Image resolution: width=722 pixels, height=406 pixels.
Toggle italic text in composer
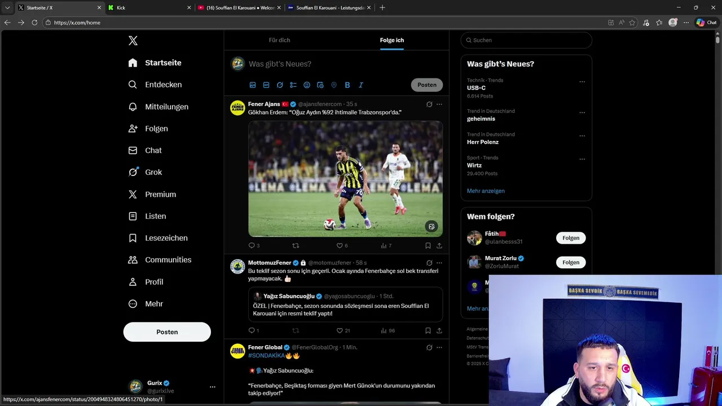[361, 85]
